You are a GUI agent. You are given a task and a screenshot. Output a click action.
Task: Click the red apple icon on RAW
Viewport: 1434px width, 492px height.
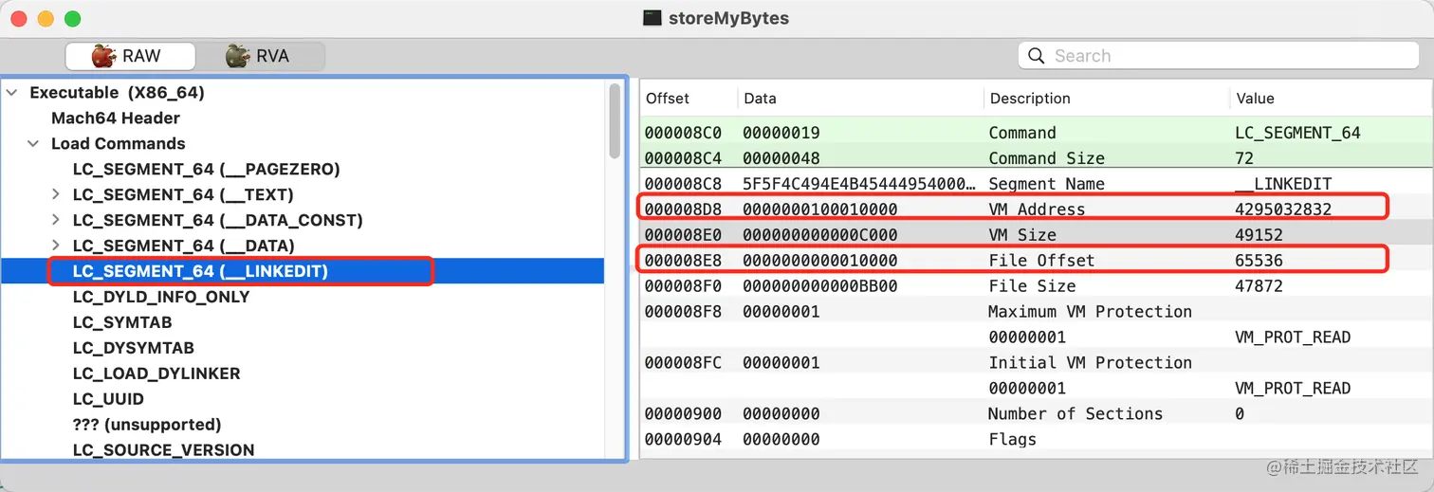point(103,56)
